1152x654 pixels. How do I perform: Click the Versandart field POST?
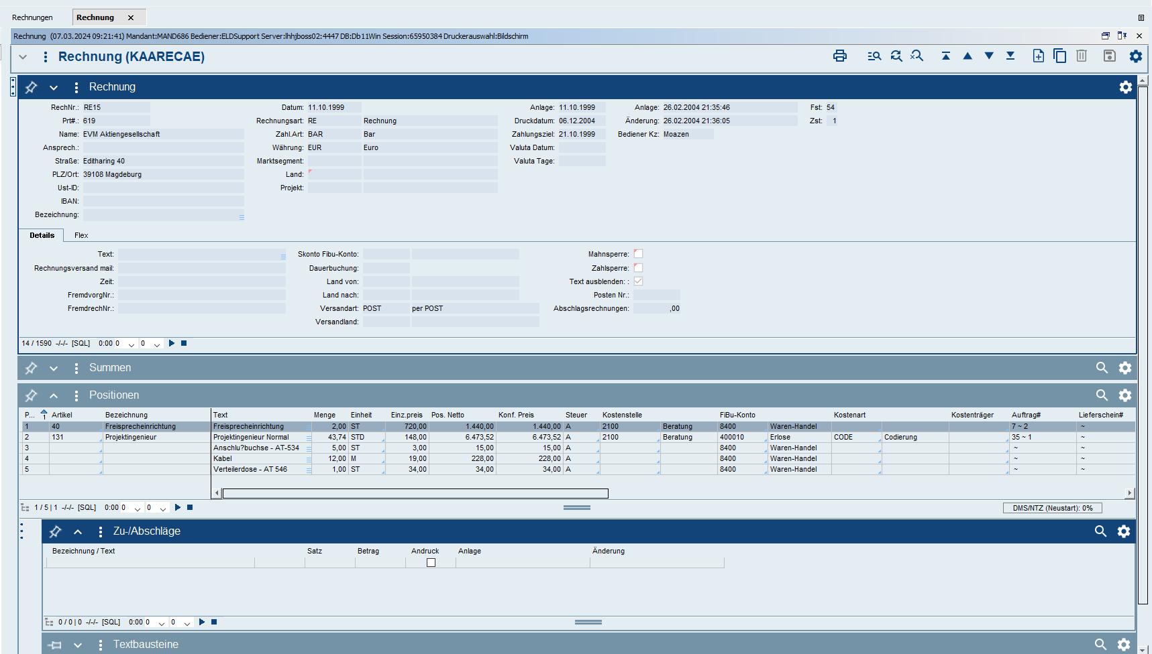386,308
